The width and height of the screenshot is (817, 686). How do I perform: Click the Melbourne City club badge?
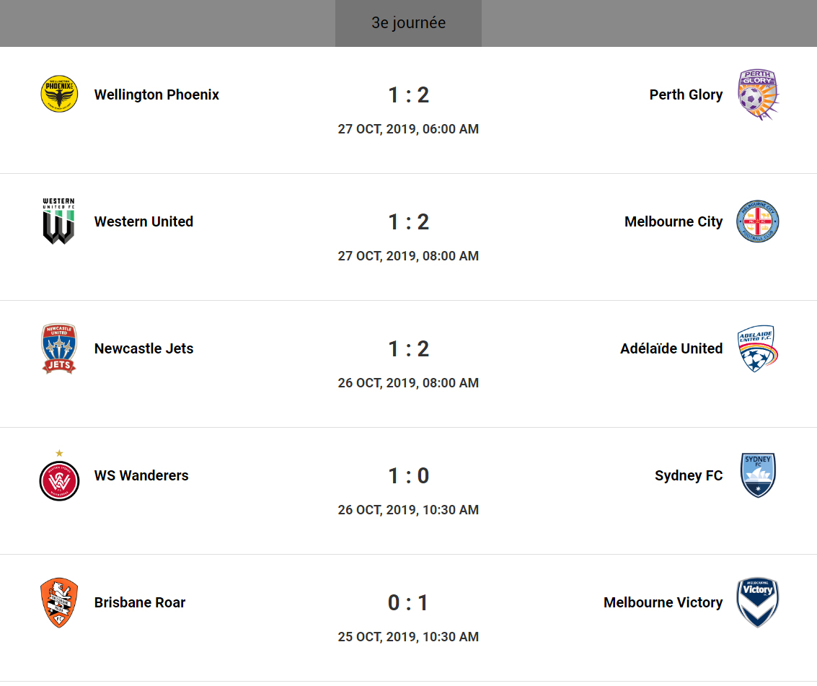point(758,221)
